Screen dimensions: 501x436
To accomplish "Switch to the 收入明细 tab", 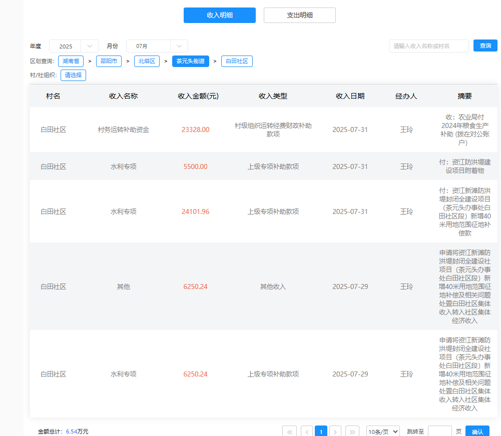I will pos(220,15).
